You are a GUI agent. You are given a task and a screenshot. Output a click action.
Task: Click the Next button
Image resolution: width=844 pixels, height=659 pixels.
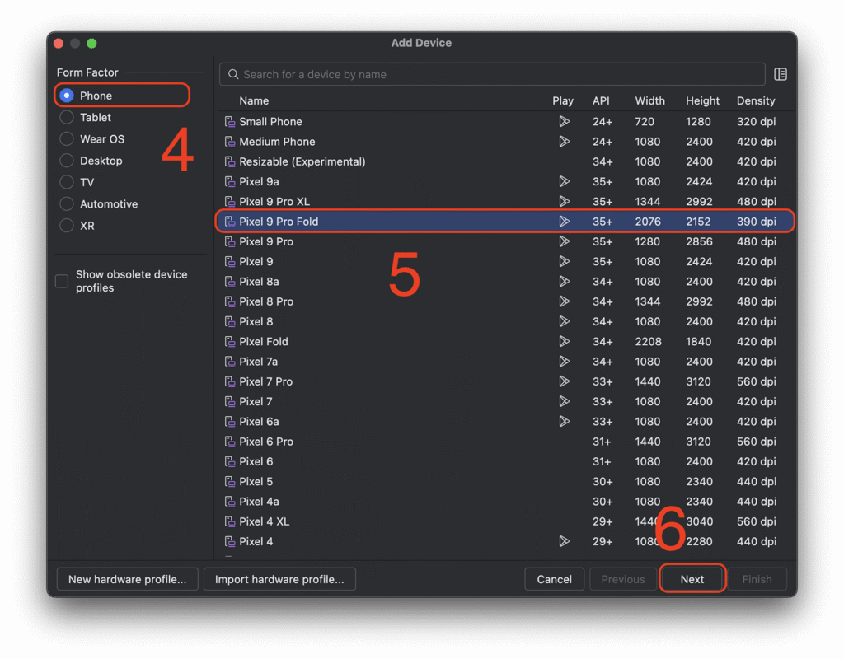(x=692, y=579)
